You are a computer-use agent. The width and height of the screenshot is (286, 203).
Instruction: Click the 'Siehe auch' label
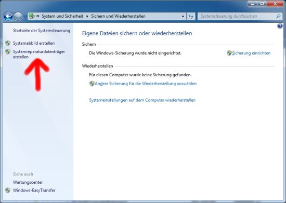pos(23,174)
